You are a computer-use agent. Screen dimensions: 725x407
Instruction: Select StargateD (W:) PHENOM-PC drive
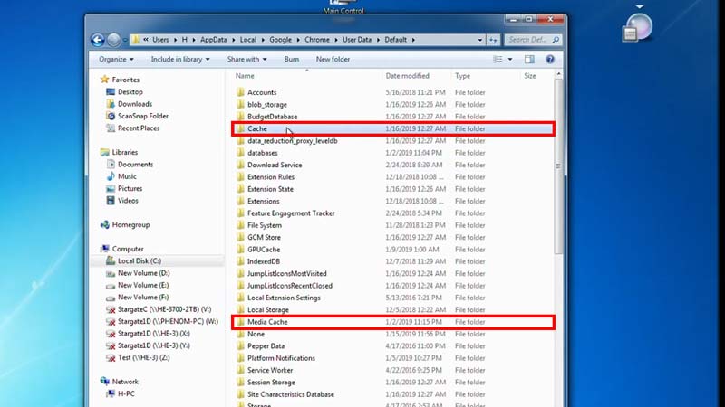168,321
